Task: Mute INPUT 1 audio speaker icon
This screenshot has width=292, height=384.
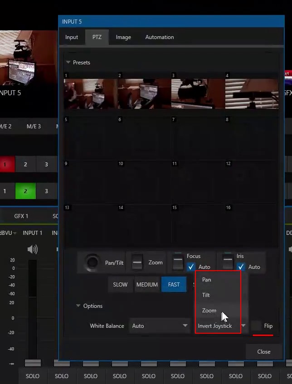Action: click(33, 249)
